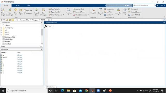Viewport: 166px width, 93px height.
Task: Go up one folder level
Action: pos(7,20)
